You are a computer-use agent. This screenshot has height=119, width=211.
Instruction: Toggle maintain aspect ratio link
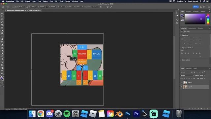(47, 7)
